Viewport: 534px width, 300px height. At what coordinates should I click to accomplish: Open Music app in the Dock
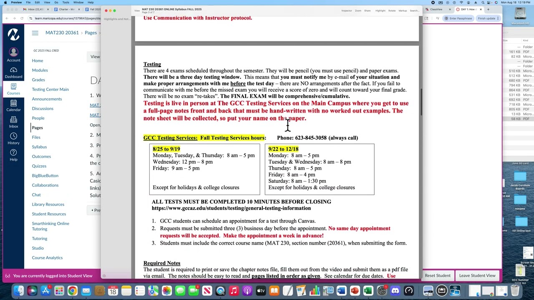pos(234,291)
